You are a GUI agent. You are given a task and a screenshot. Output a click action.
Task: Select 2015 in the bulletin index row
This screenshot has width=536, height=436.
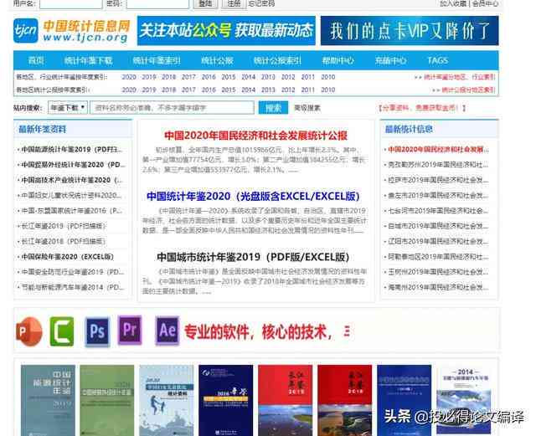(229, 90)
